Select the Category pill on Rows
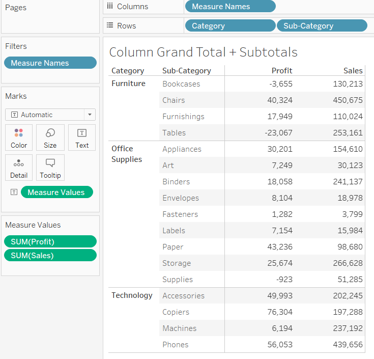 coord(231,25)
